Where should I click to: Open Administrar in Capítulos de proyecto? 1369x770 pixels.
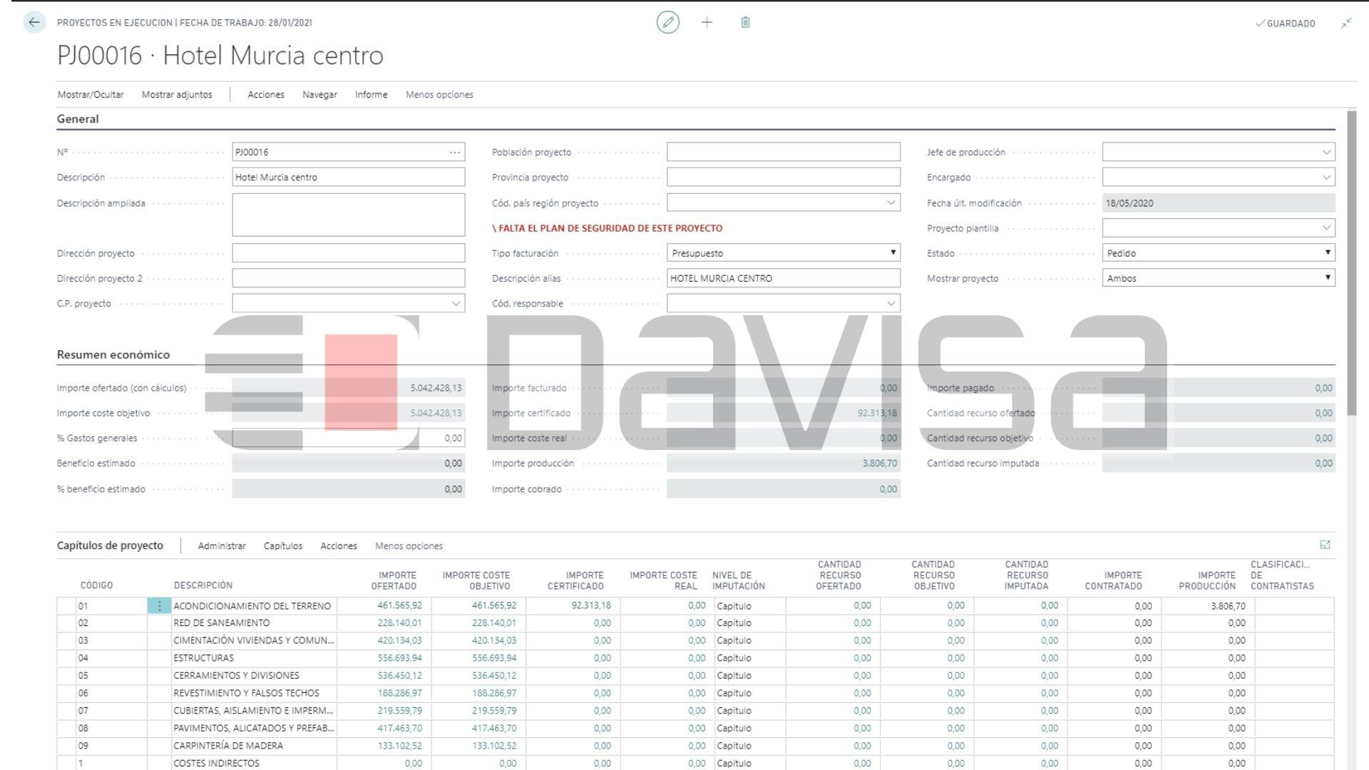pos(222,545)
